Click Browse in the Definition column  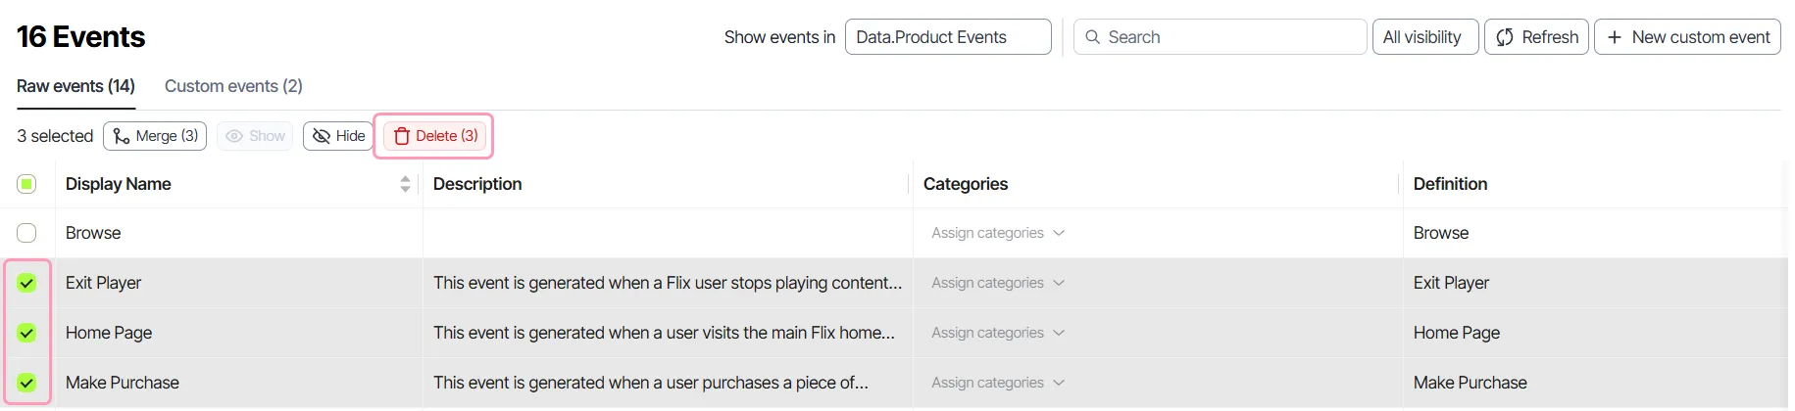[1441, 233]
